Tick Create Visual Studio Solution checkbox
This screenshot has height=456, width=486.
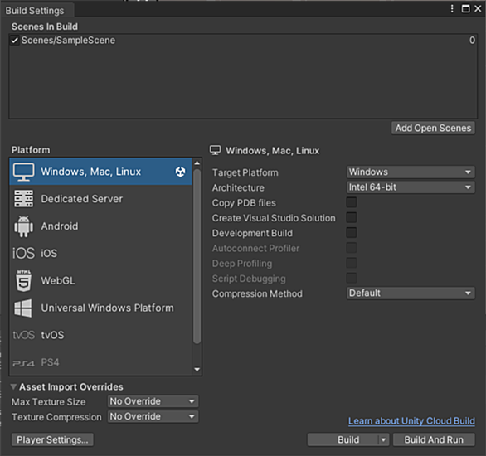(x=352, y=218)
